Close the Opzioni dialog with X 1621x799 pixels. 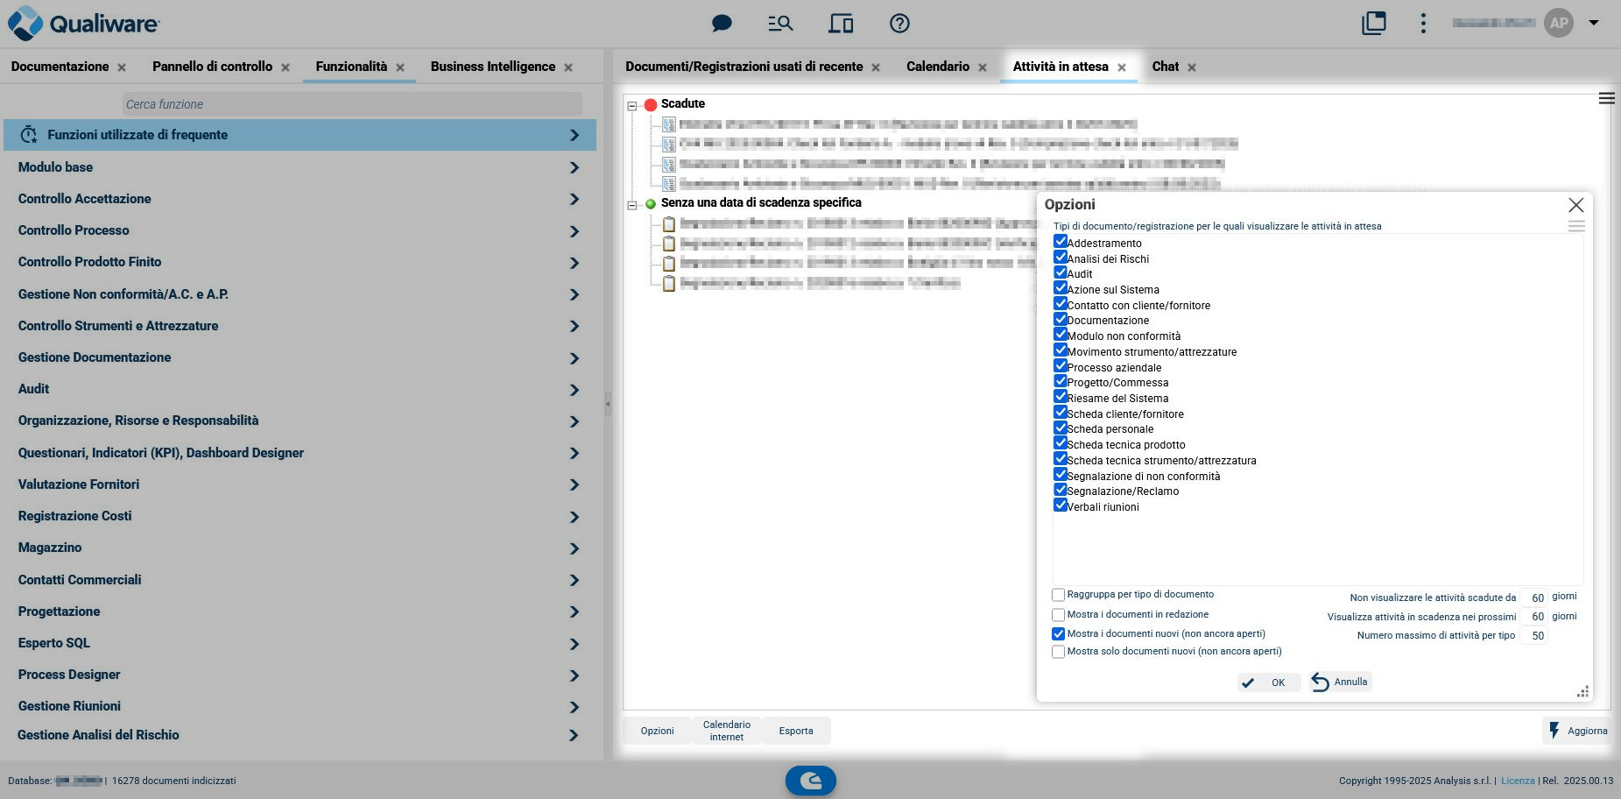click(1575, 205)
